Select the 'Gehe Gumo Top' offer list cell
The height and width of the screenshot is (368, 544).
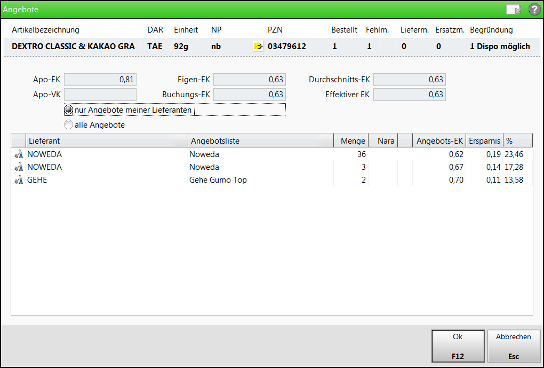point(218,179)
